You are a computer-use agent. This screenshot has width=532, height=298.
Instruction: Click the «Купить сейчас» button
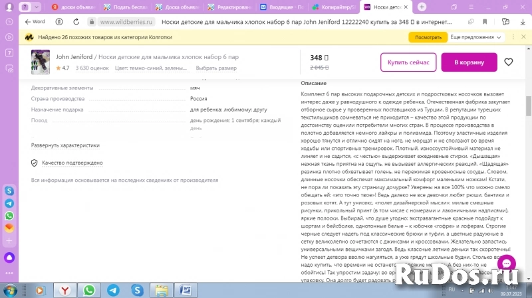coord(408,62)
